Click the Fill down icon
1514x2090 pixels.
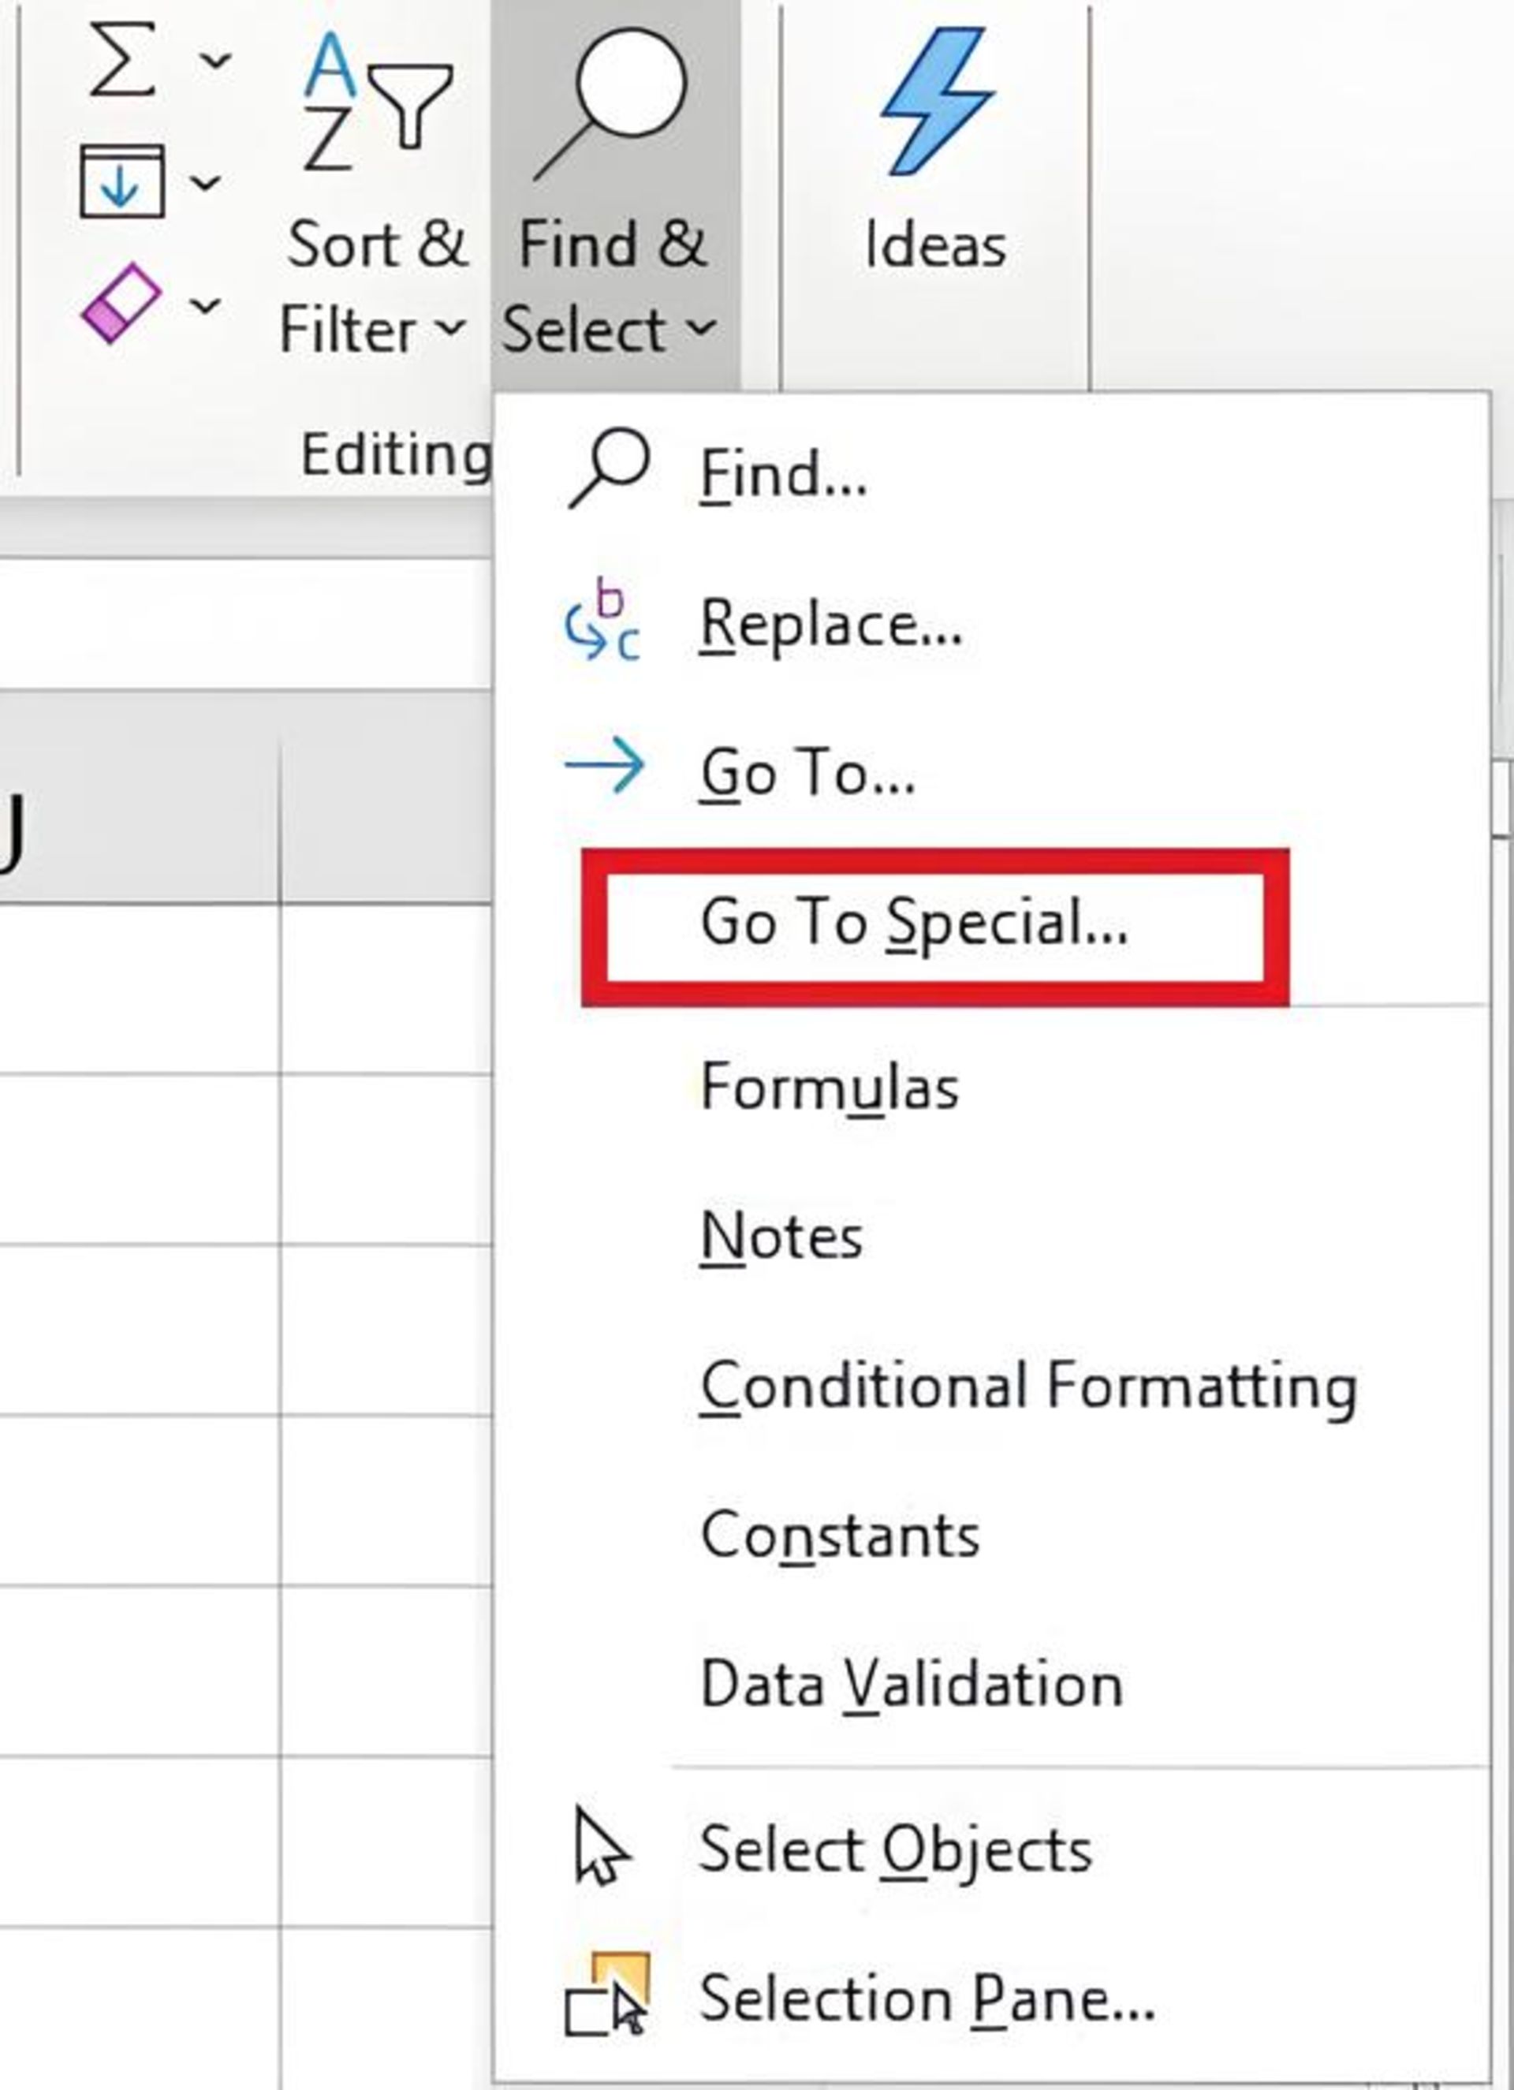tap(121, 181)
